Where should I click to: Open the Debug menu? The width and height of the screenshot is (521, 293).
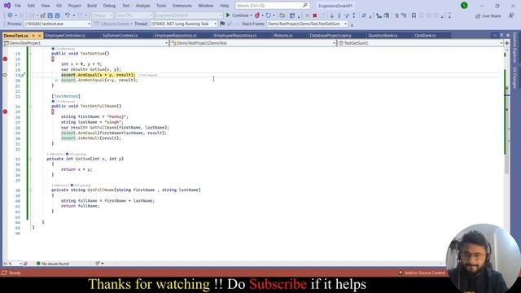point(109,6)
